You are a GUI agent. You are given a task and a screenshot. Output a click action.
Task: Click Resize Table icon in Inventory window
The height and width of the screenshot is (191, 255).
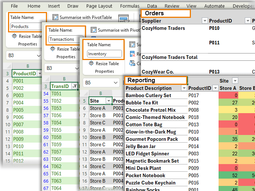tap(91, 63)
